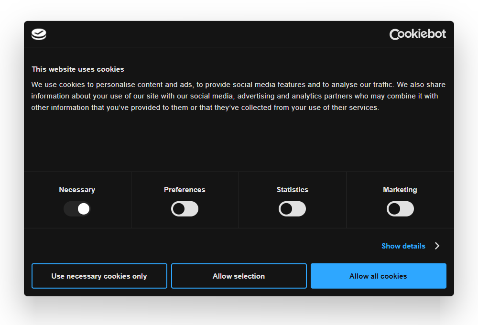
Task: Enable the Preferences cookies switch
Action: (x=185, y=209)
